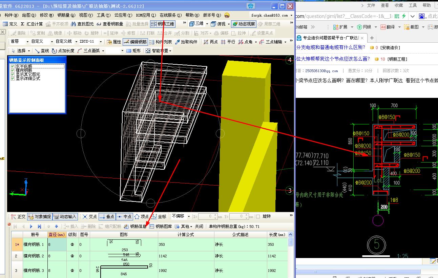This screenshot has width=438, height=278.
Task: Enable the 旋转 rotation checkbox
Action: [258, 216]
